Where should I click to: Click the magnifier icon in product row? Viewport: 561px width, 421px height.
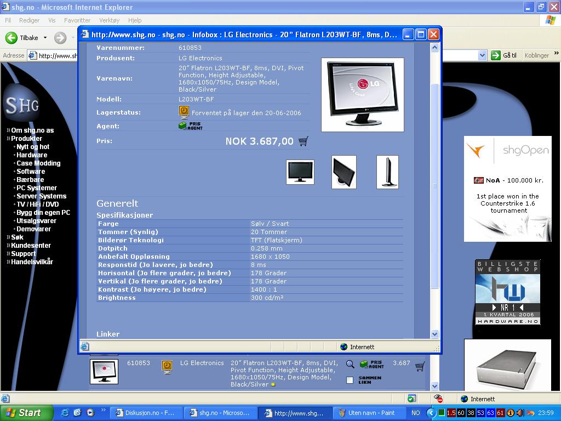(x=350, y=365)
